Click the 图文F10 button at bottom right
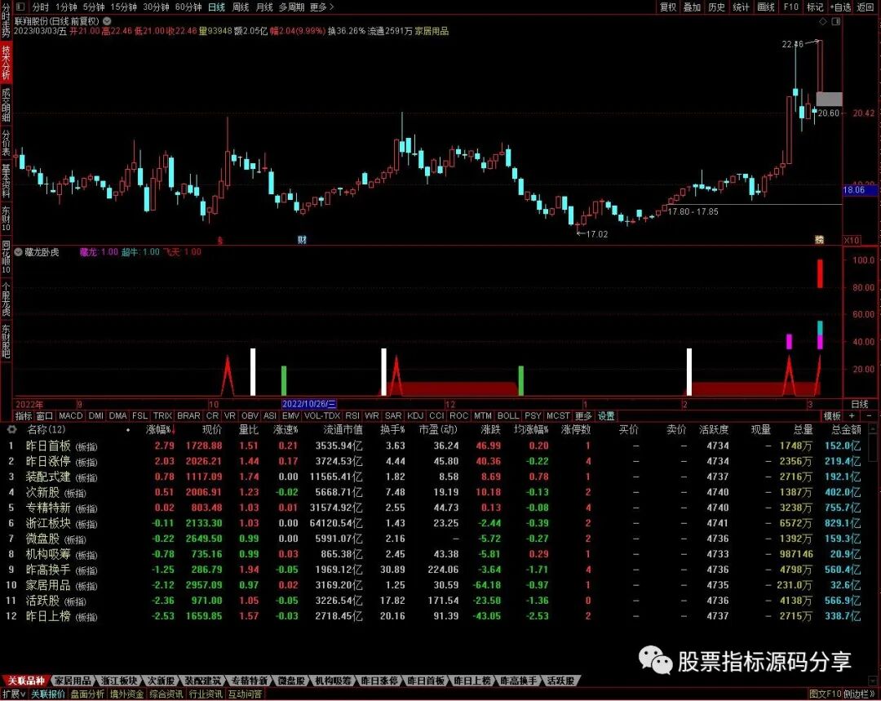 click(x=825, y=694)
